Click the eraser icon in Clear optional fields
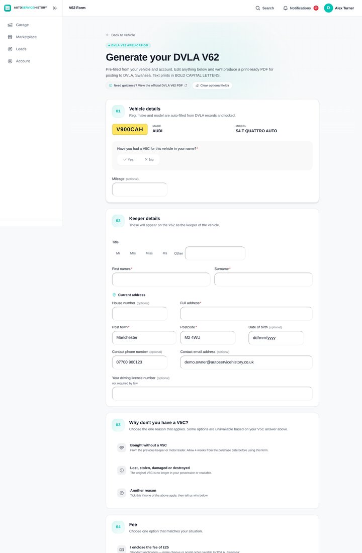 point(197,85)
